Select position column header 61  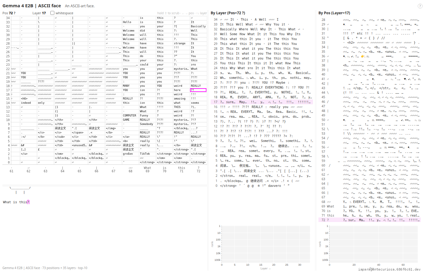12,170
